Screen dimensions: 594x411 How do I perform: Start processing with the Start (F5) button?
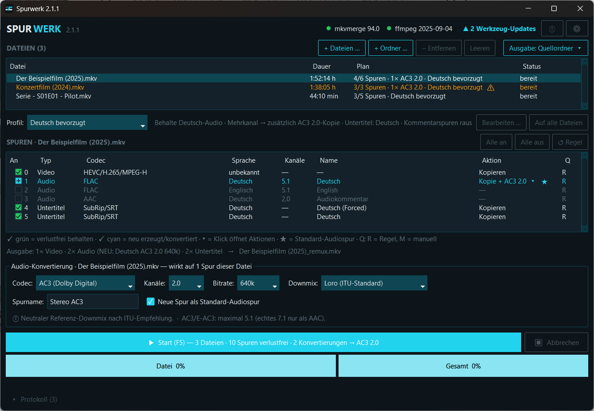(x=263, y=342)
